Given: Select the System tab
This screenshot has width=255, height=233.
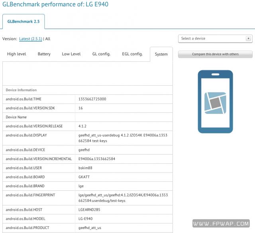Looking at the screenshot, I should point(161,54).
